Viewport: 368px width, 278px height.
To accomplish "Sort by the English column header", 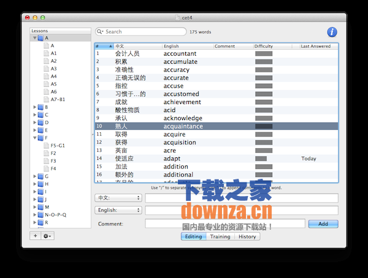I will coord(188,46).
